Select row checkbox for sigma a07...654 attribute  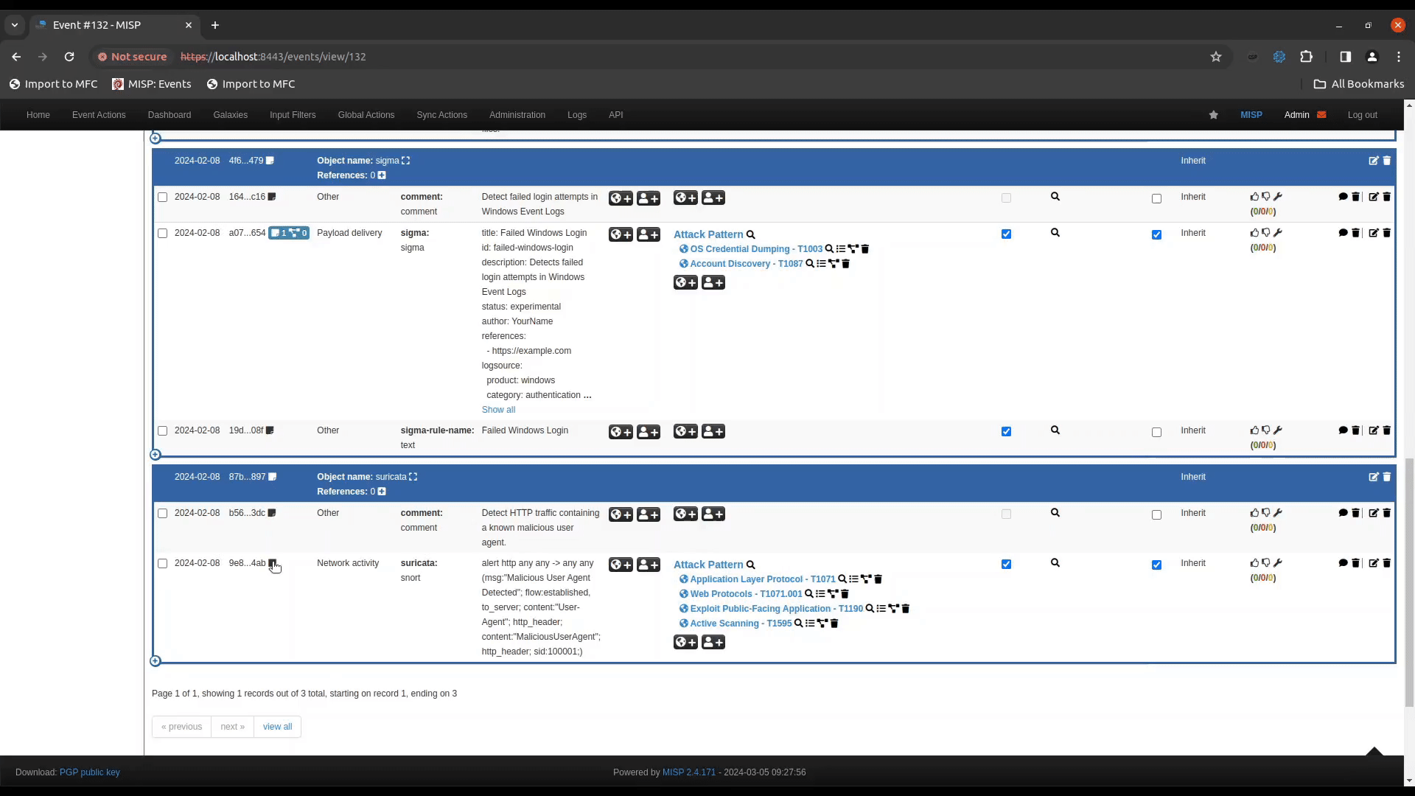(163, 234)
